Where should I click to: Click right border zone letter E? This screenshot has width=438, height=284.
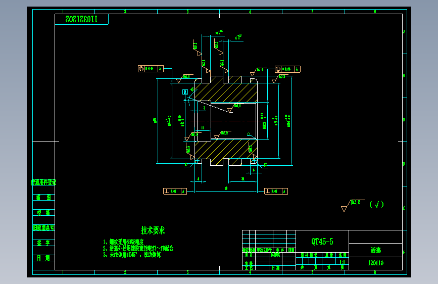[404, 208]
